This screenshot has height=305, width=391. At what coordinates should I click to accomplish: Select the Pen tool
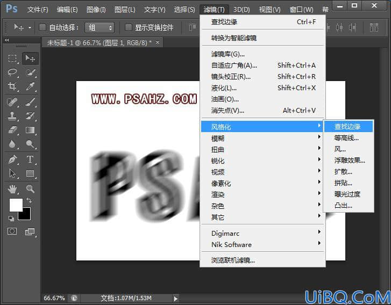pos(12,159)
